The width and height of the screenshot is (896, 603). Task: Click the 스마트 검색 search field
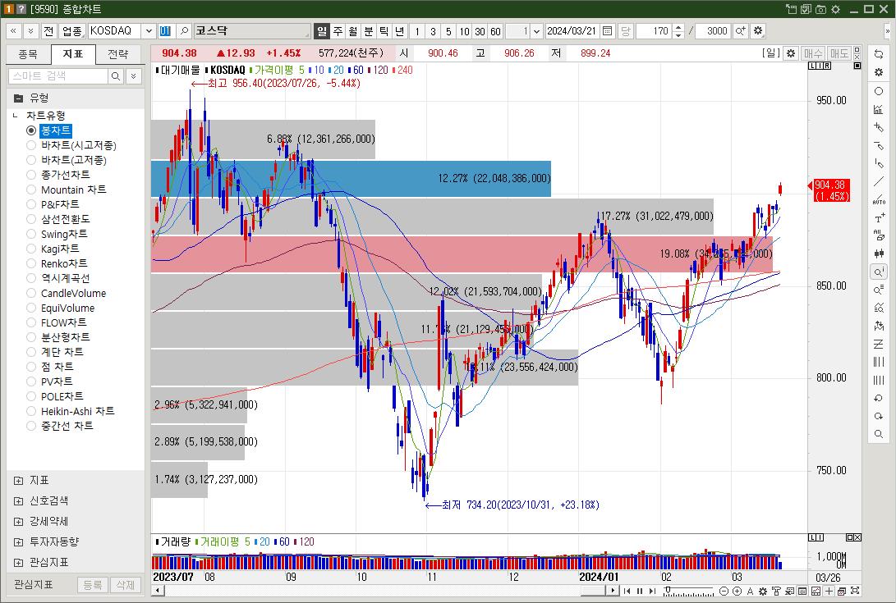pos(57,76)
